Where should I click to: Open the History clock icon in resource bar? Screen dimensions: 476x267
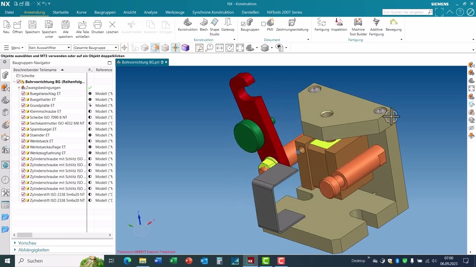point(5,180)
